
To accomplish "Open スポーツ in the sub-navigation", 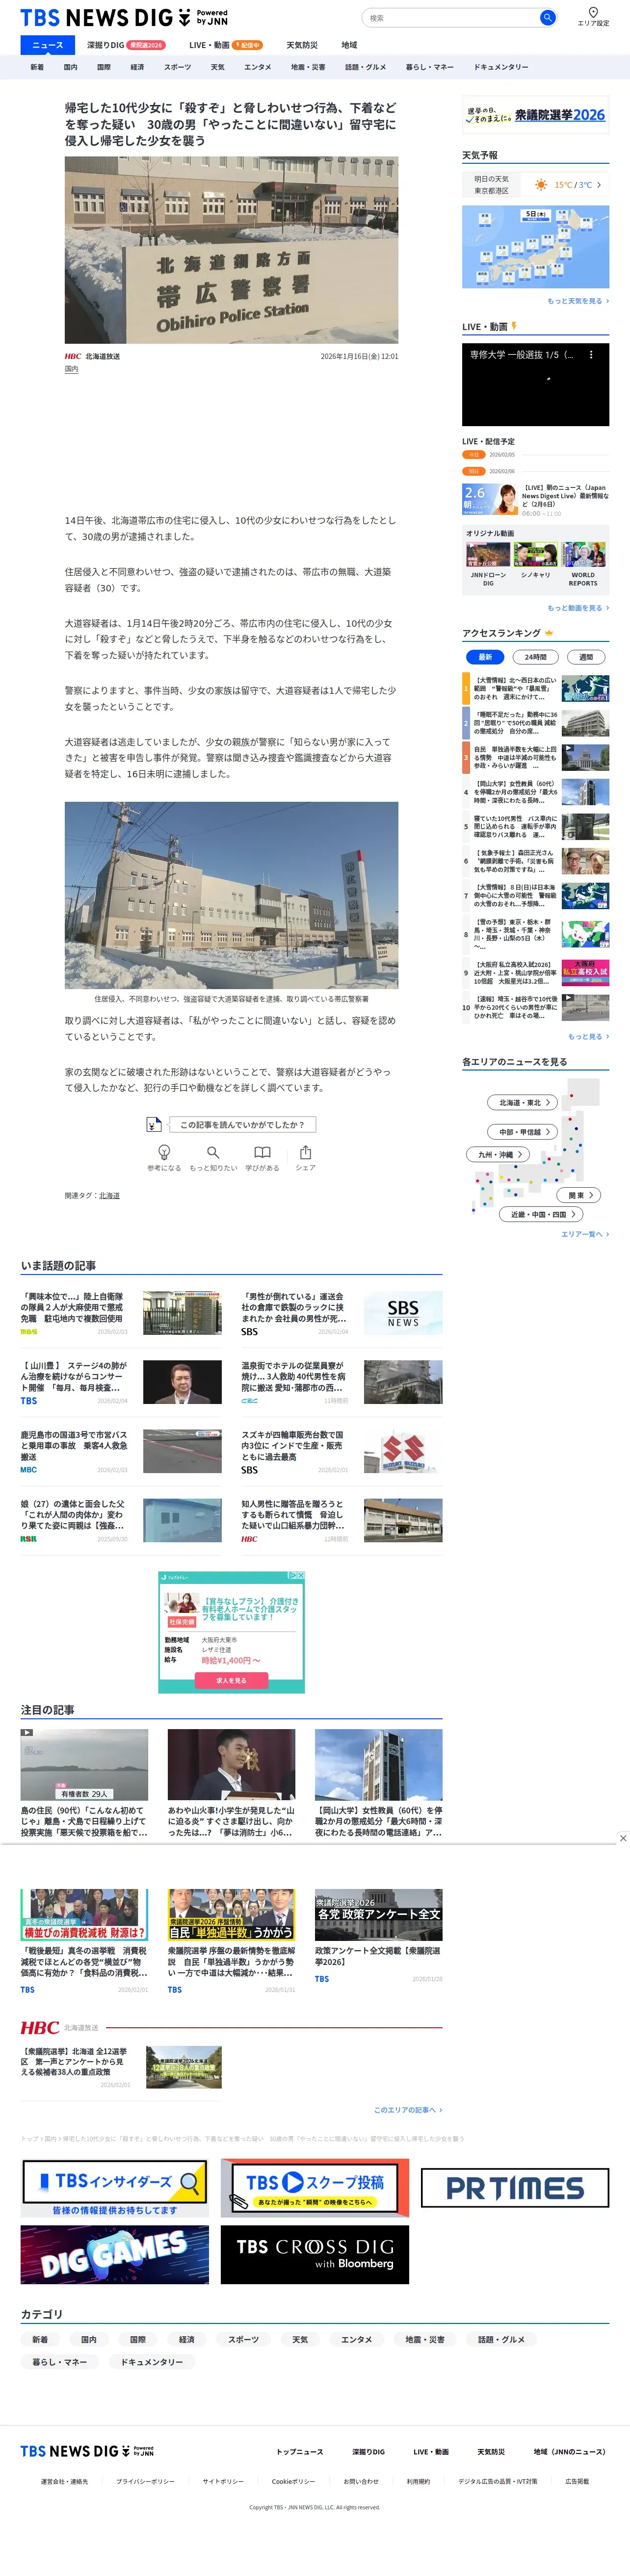I will point(177,67).
